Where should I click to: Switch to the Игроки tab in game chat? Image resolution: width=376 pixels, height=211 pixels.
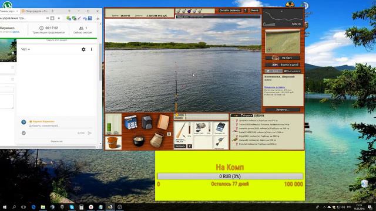tap(247, 115)
